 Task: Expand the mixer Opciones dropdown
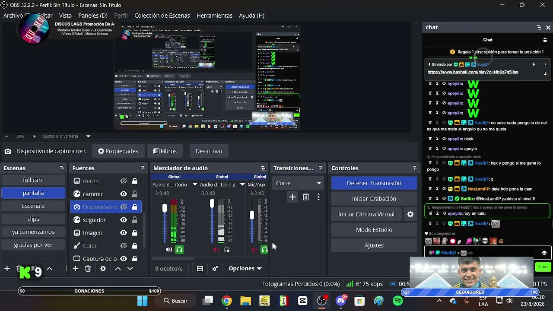point(245,269)
